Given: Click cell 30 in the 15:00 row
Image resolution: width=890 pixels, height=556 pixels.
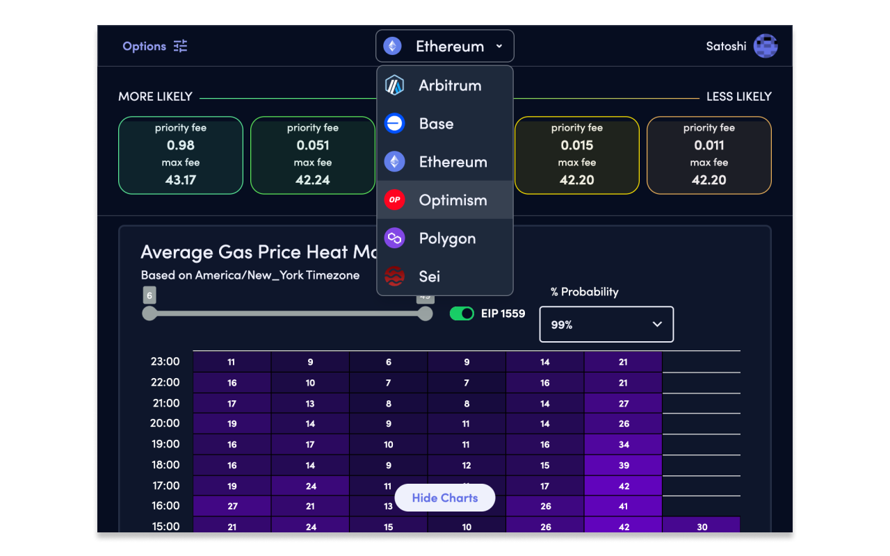Looking at the screenshot, I should tap(702, 527).
